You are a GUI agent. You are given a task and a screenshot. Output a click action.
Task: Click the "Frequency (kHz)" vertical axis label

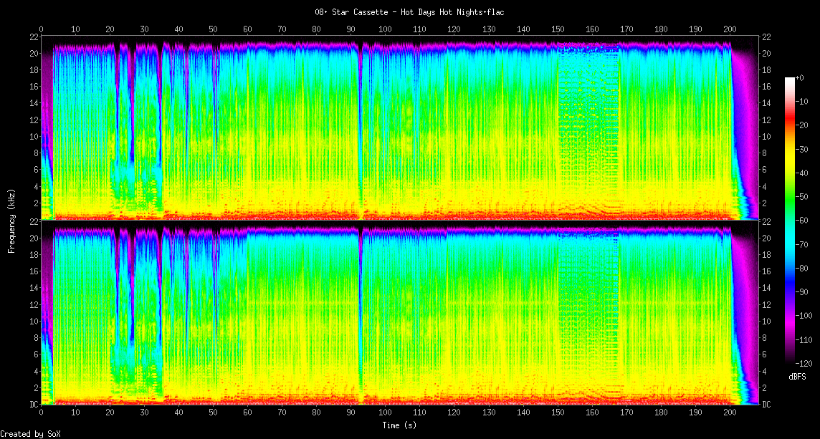pyautogui.click(x=11, y=219)
